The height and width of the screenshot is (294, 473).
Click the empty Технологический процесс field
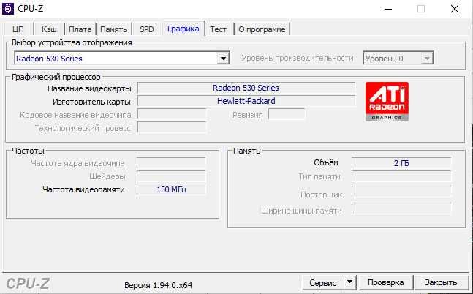coord(172,128)
